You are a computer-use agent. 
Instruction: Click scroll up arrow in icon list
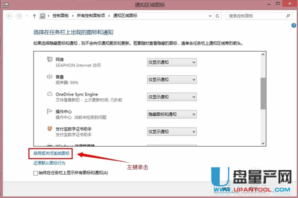263,54
